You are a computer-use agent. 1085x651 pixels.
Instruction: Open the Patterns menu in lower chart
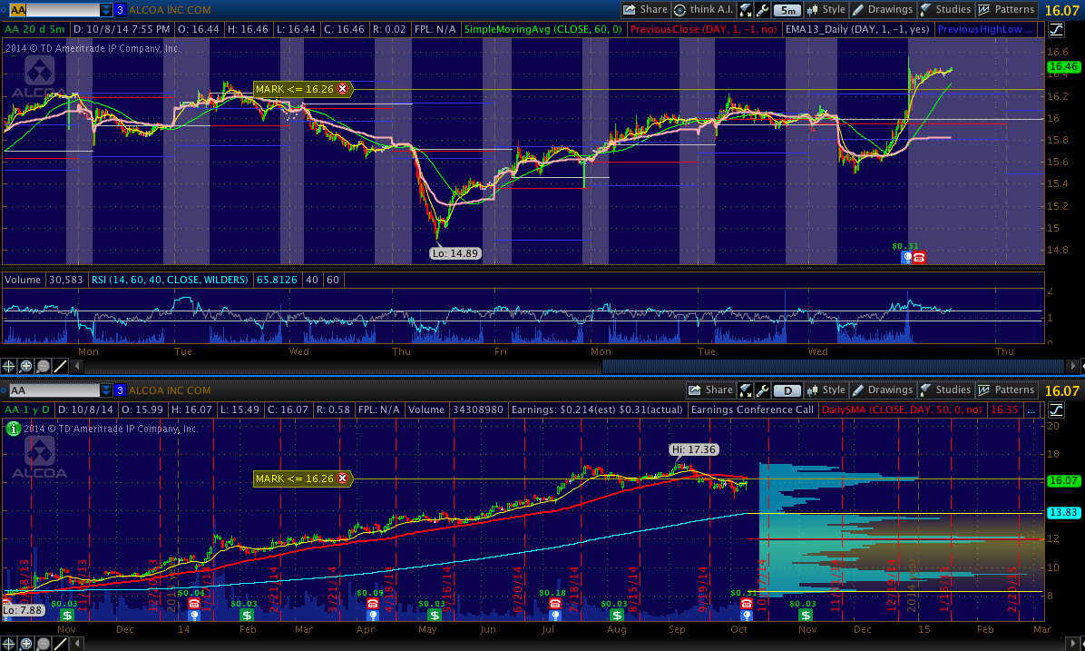point(1006,390)
